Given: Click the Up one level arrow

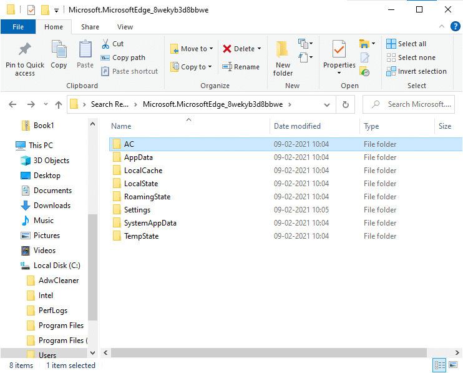Looking at the screenshot, I should pos(59,104).
